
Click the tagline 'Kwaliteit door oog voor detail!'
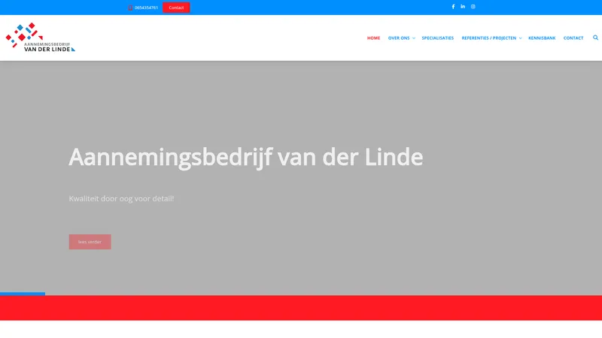click(121, 198)
